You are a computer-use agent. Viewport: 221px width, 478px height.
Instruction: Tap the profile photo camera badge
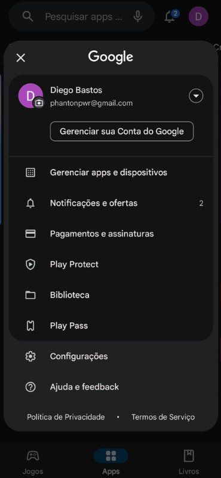click(x=39, y=103)
